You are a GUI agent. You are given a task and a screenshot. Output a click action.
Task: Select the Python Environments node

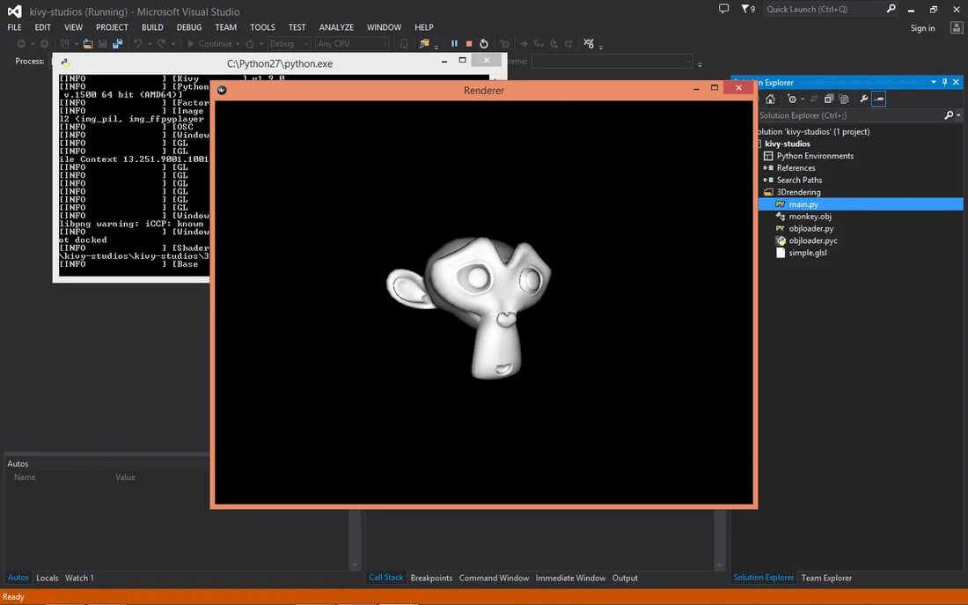pos(815,156)
